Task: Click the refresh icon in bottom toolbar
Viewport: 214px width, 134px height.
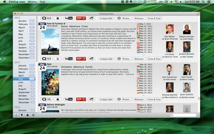Action: (16, 115)
